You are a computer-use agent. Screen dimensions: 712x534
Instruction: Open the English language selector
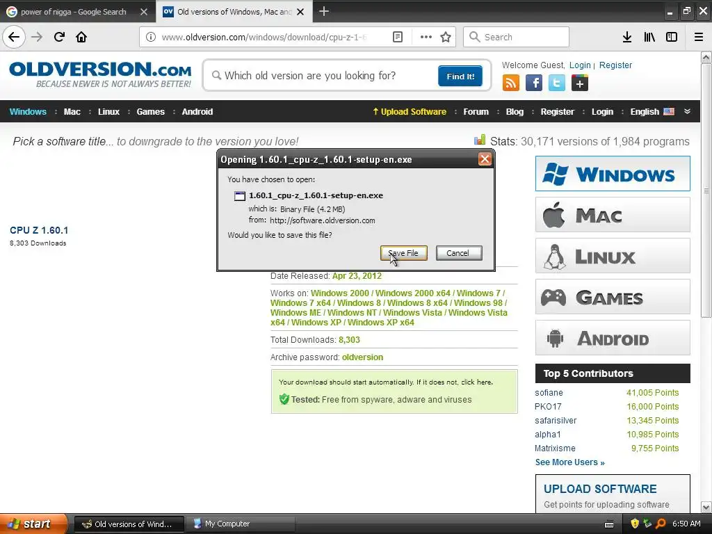[652, 112]
